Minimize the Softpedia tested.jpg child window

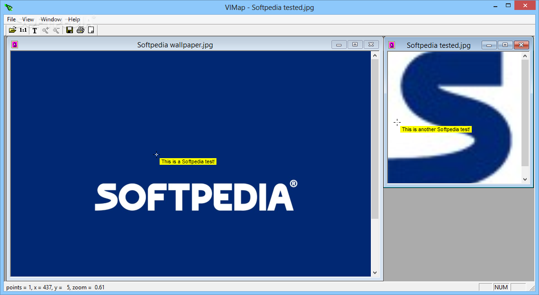coord(489,45)
